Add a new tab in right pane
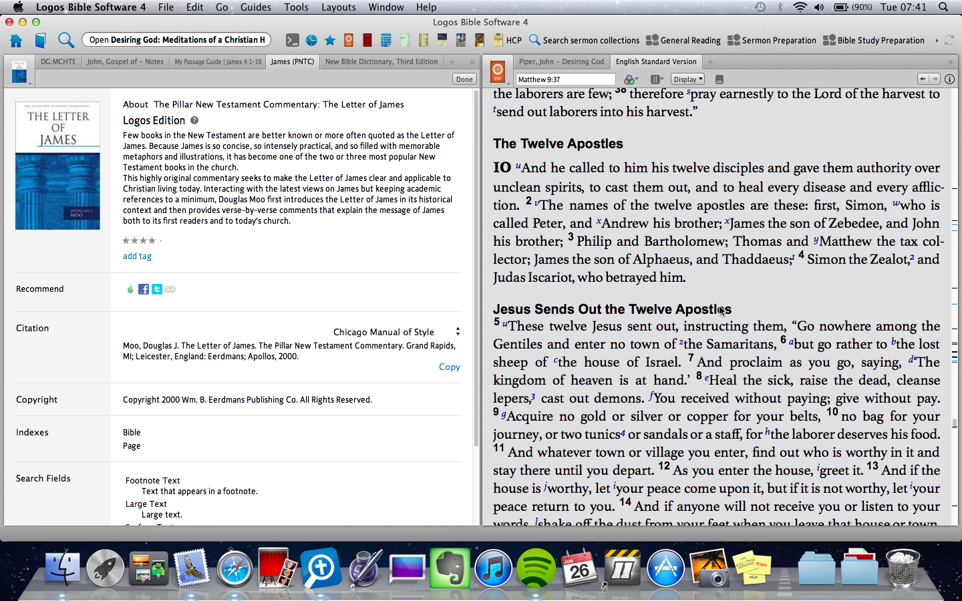Image resolution: width=962 pixels, height=601 pixels. point(710,62)
